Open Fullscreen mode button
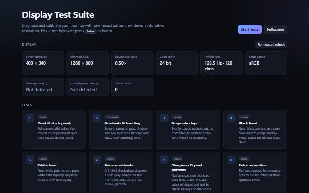This screenshot has height=193, width=309. (x=276, y=29)
